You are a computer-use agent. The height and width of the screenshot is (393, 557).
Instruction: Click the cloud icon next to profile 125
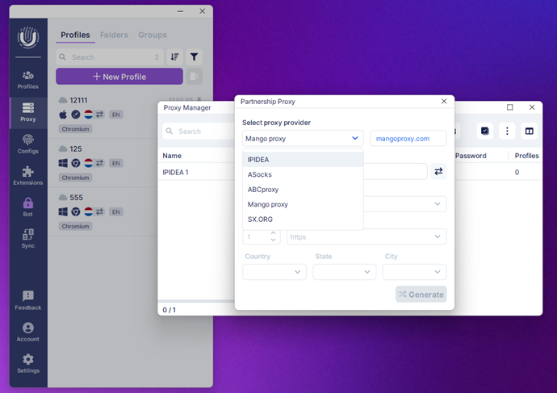[x=63, y=148]
